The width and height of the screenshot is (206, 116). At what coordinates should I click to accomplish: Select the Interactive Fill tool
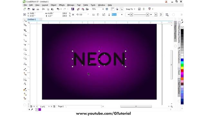click(x=25, y=94)
